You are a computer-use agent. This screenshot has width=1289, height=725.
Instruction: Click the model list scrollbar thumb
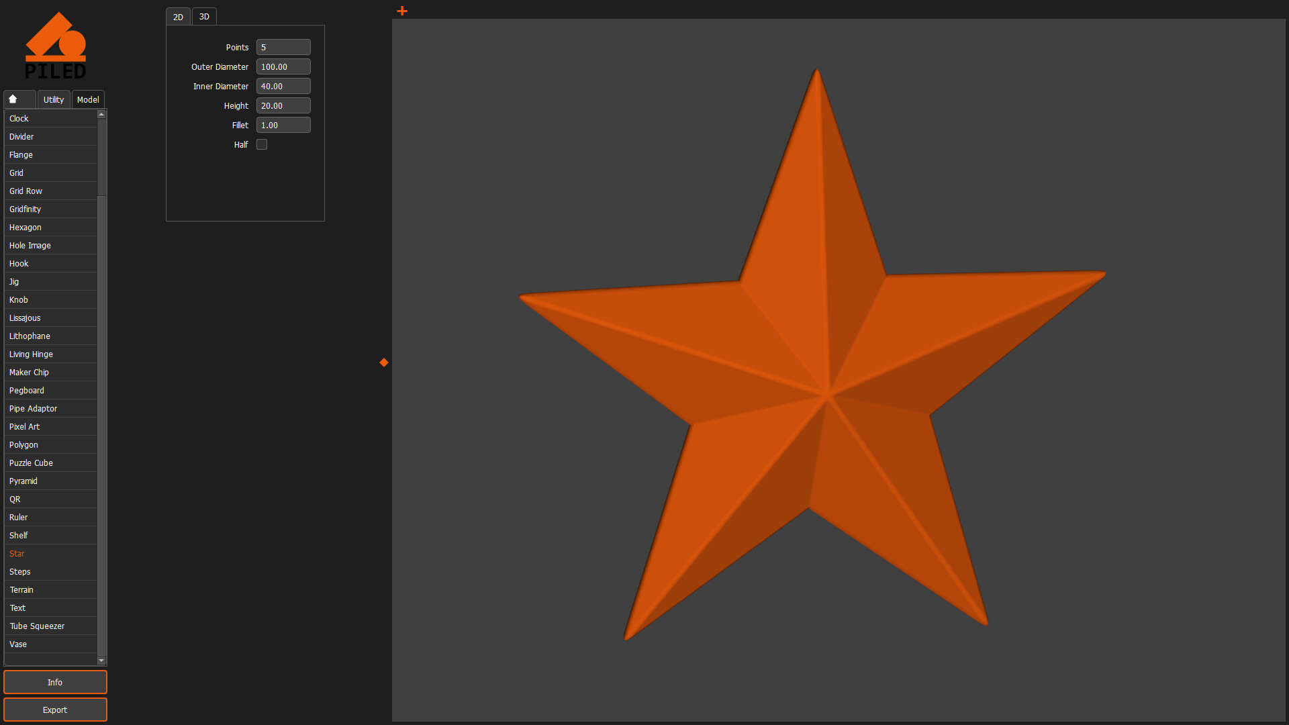click(101, 156)
